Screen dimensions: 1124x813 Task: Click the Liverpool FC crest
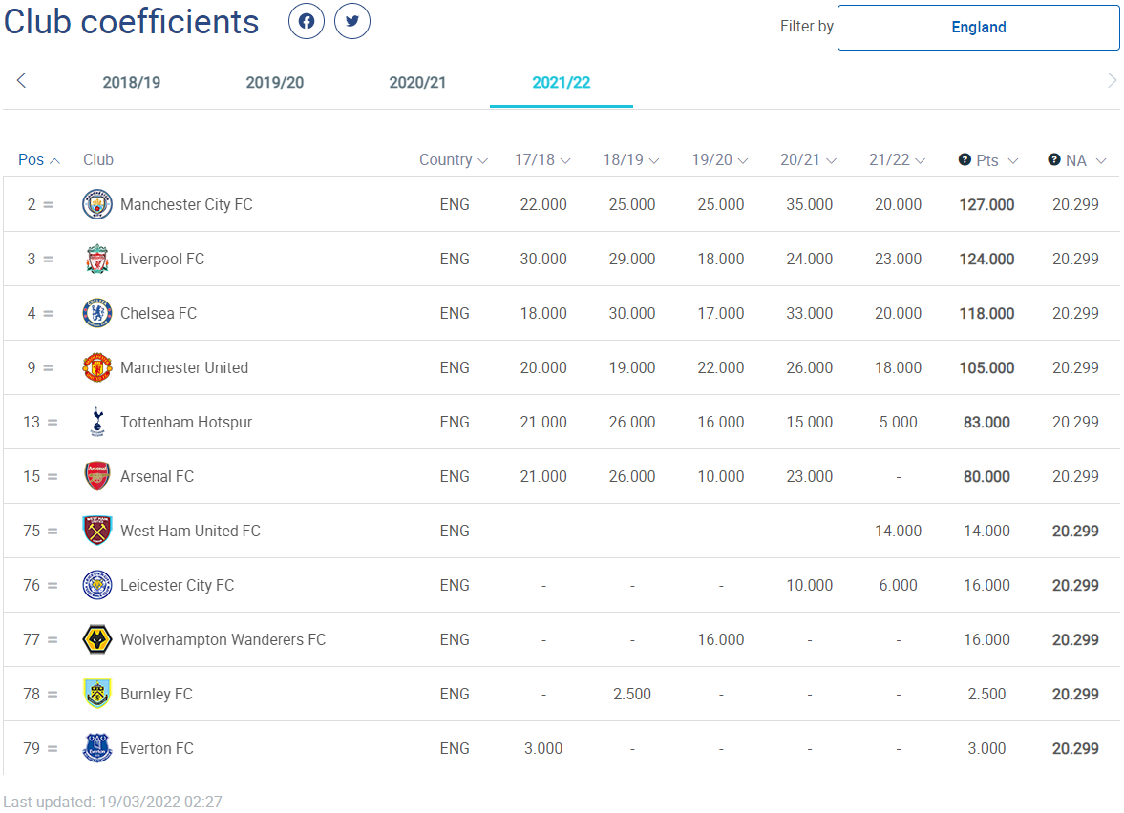(x=97, y=259)
